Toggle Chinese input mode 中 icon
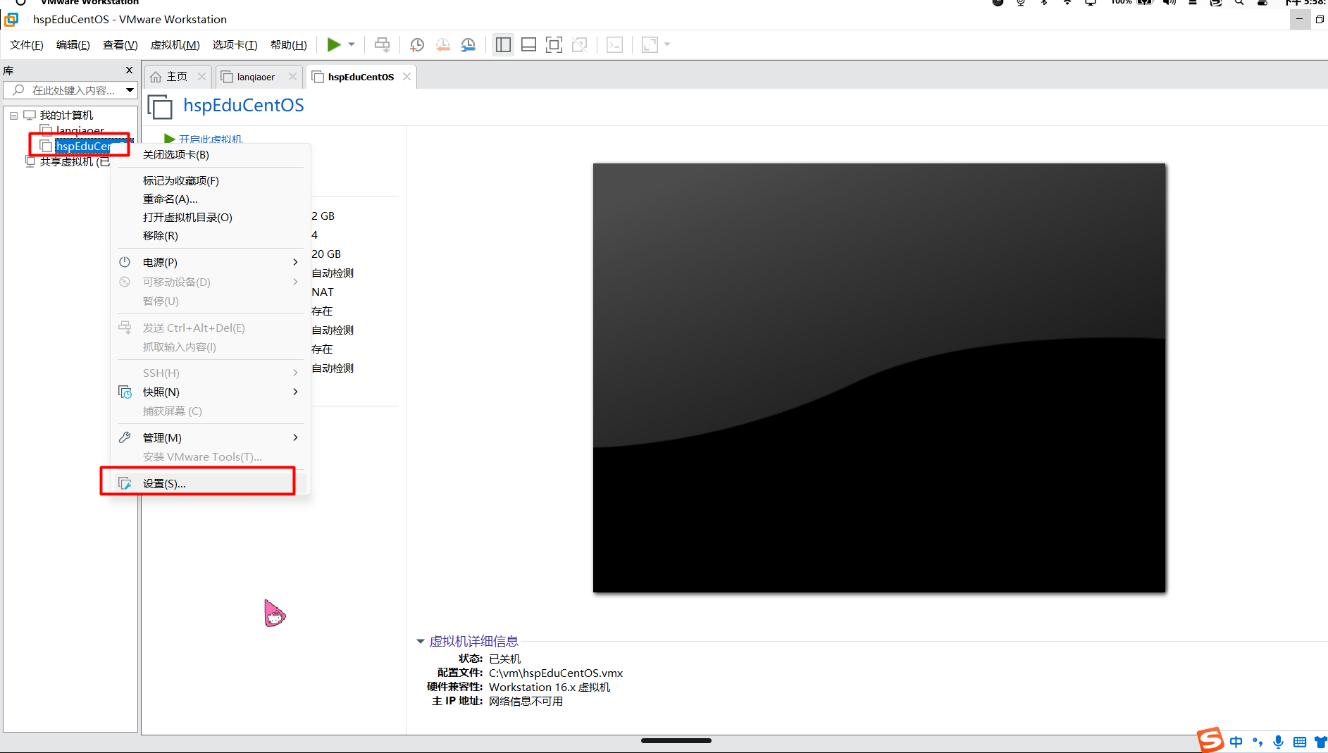Screen dimensions: 1328x753 tap(1236, 742)
